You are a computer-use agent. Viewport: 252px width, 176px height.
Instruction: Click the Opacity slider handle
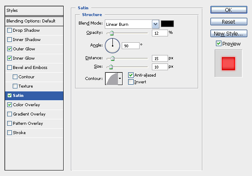112,33
